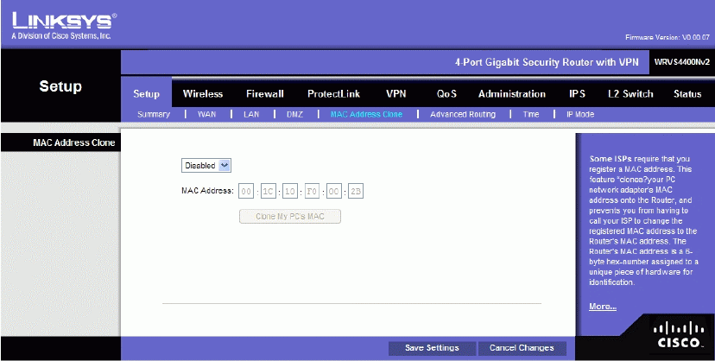Switch to the Wireless tab
This screenshot has width=715, height=361.
click(202, 94)
